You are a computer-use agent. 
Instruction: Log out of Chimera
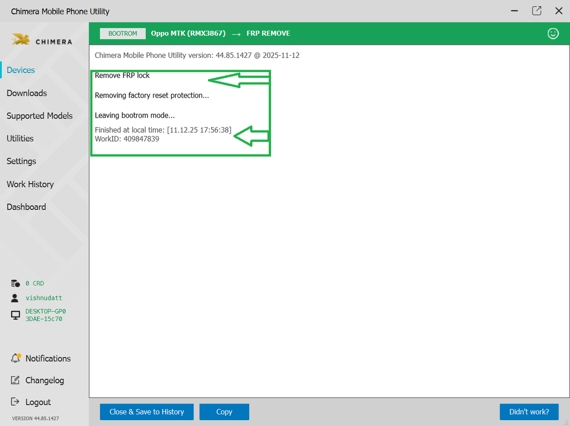(x=38, y=402)
